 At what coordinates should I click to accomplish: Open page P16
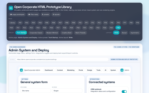point(118,23)
